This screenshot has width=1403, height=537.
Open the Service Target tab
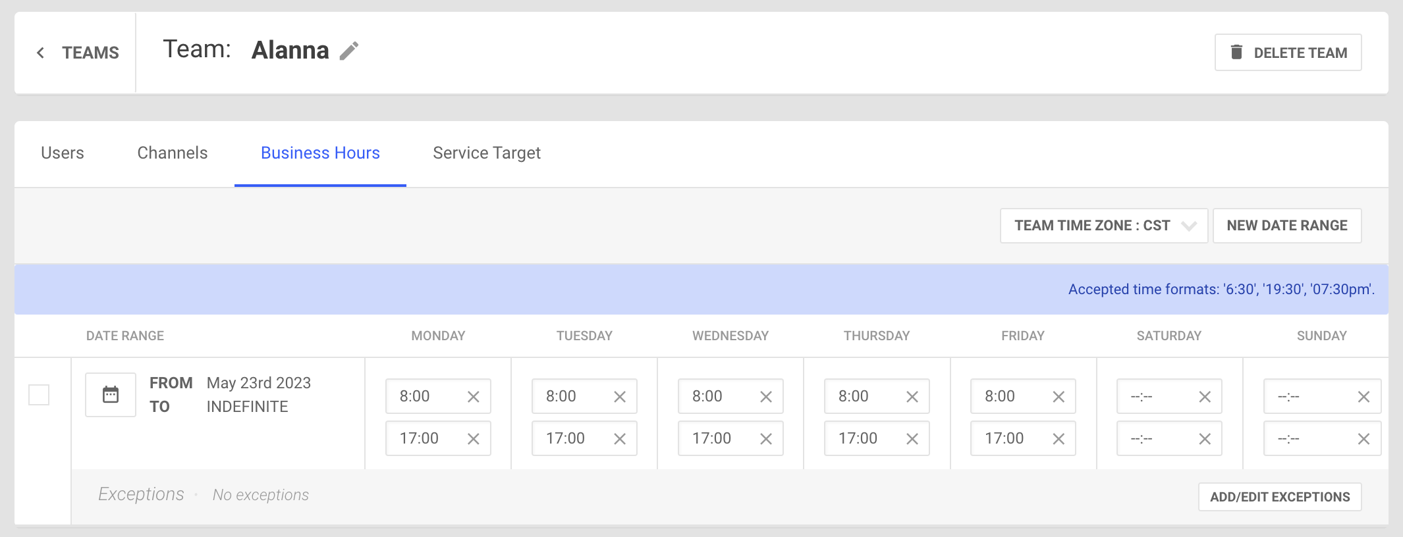tap(486, 153)
